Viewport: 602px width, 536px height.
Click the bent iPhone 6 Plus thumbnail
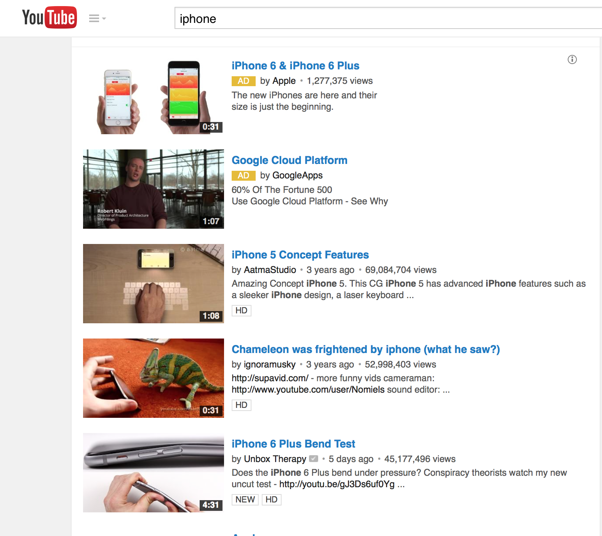[x=154, y=473]
